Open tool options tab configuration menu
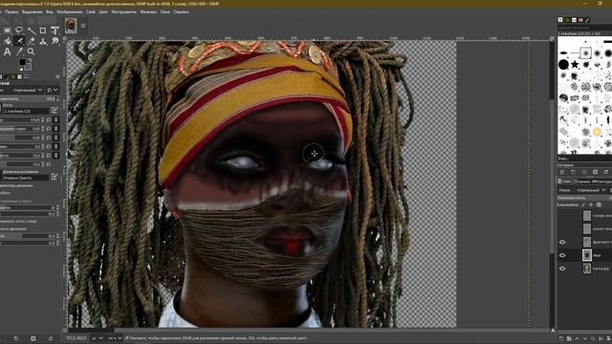The height and width of the screenshot is (344, 612). 57,76
